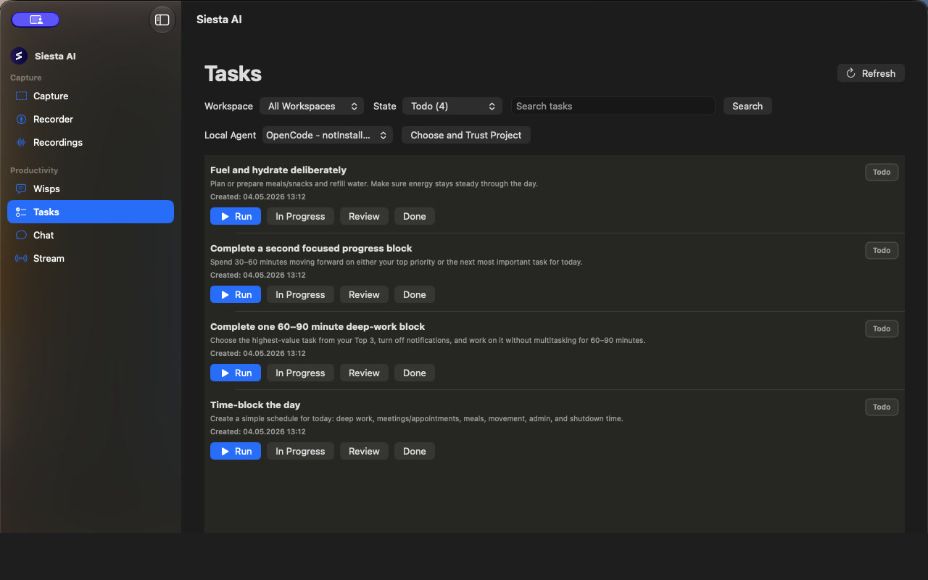Click the 'Siesta AI' window title
928x580 pixels.
(x=219, y=20)
